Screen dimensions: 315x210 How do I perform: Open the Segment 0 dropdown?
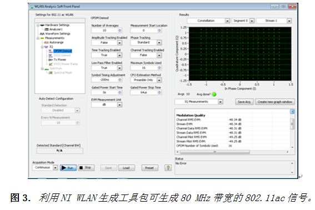pyautogui.click(x=252, y=21)
